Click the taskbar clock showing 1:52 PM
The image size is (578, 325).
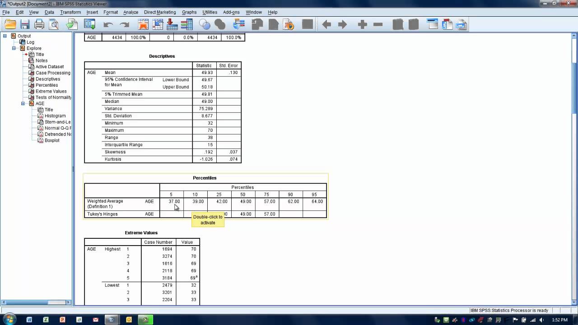(559, 320)
